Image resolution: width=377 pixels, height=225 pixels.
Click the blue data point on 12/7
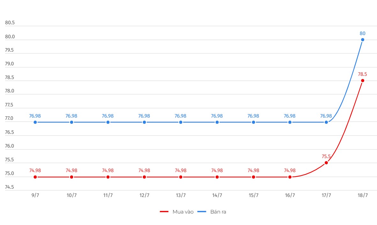pos(144,122)
